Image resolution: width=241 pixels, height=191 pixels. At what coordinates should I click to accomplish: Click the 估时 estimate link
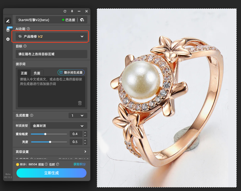[52, 165]
